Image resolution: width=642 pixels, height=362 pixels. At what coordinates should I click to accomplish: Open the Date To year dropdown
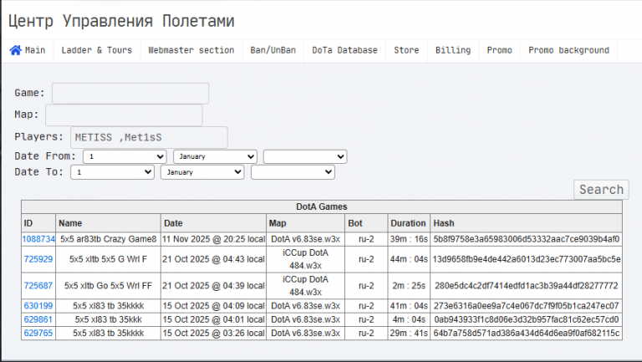(293, 172)
